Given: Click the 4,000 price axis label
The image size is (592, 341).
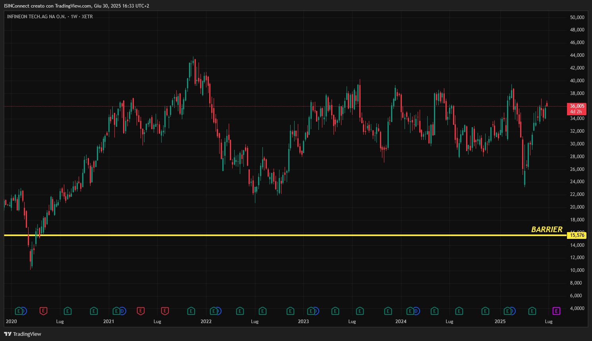Looking at the screenshot, I should click(x=577, y=308).
